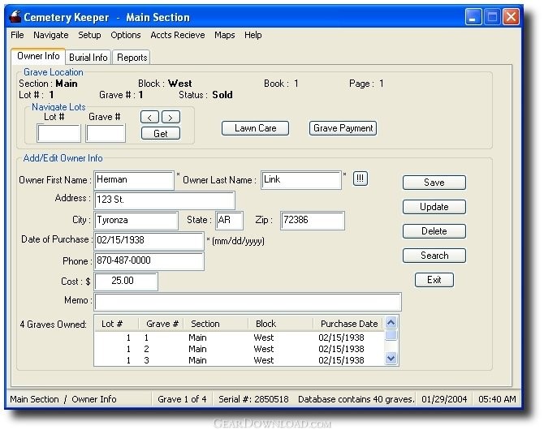Click the Search button
Viewport: 544px width, 430px height.
point(434,256)
